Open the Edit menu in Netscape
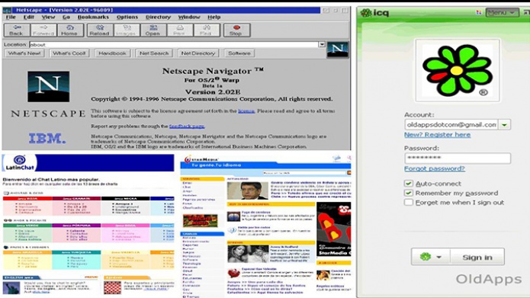Image resolution: width=530 pixels, height=298 pixels. click(29, 17)
